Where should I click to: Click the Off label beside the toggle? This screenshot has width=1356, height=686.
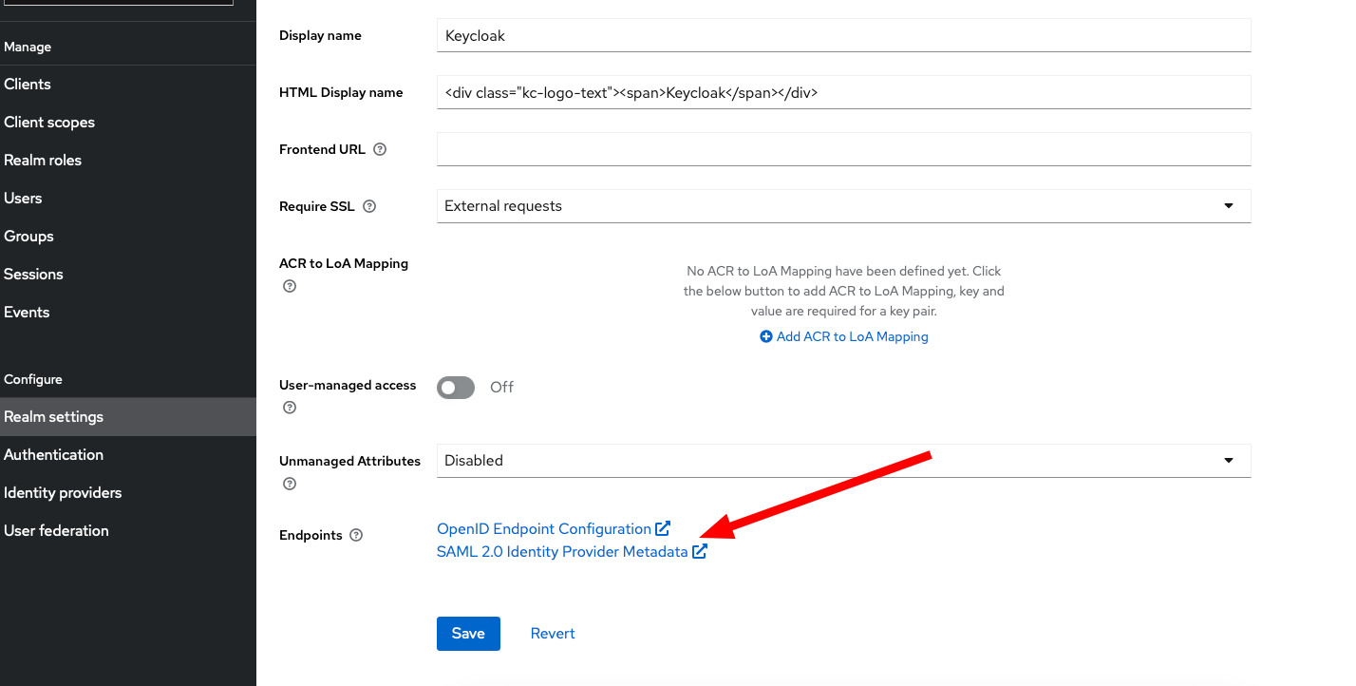[x=501, y=387]
